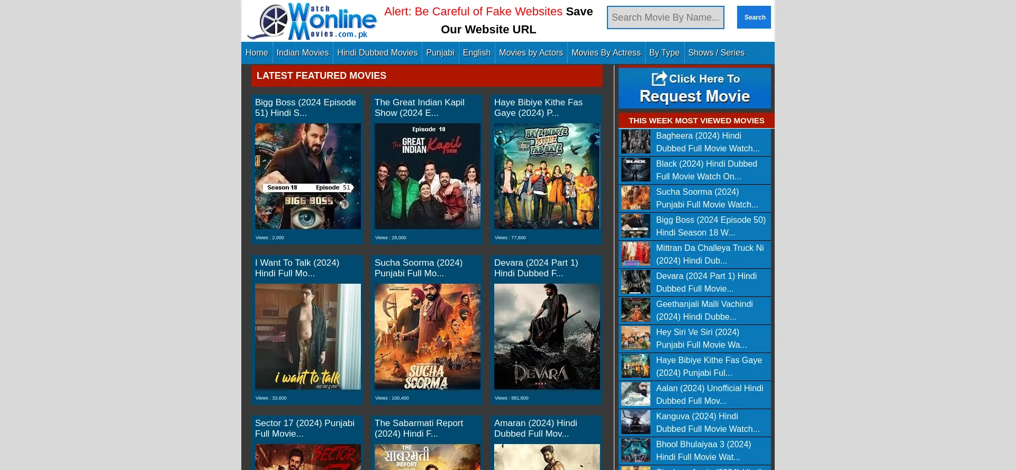
Task: Click Haye Bibiye Kithe Fas Gaye sidebar thumbnail
Action: (636, 366)
